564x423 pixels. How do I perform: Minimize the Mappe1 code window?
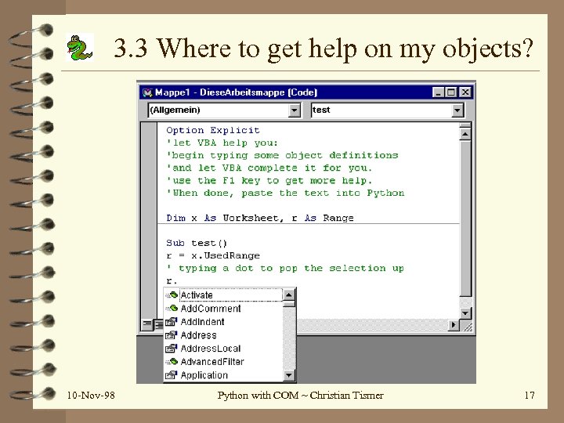click(x=438, y=92)
